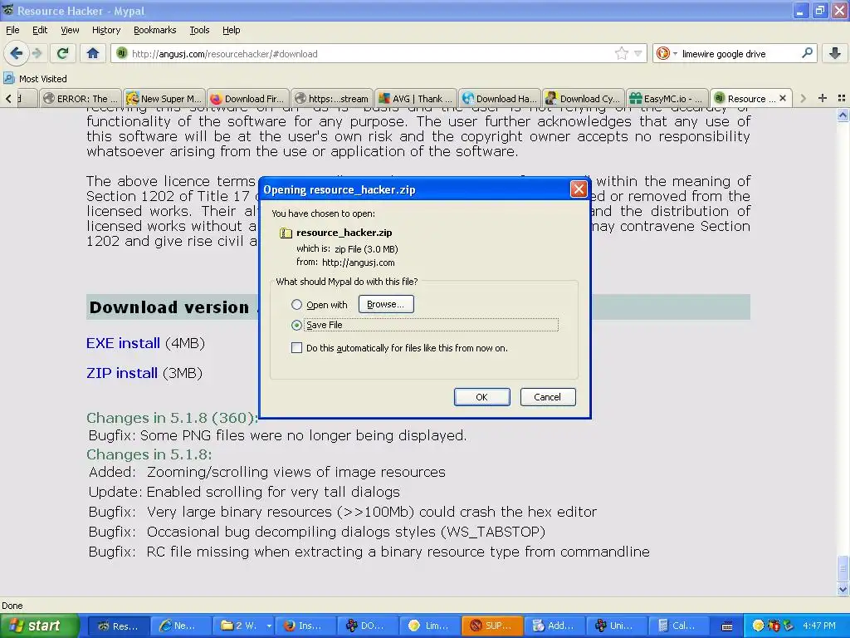Click the keyboard icon on the taskbar

point(727,626)
